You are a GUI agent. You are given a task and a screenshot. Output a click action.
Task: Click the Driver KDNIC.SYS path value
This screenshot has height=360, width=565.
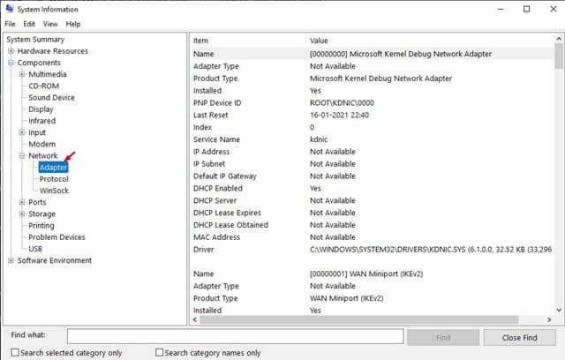click(x=431, y=250)
